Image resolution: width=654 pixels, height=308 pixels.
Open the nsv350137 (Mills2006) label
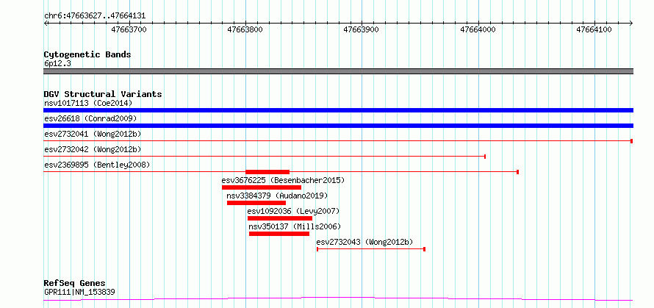click(x=295, y=226)
